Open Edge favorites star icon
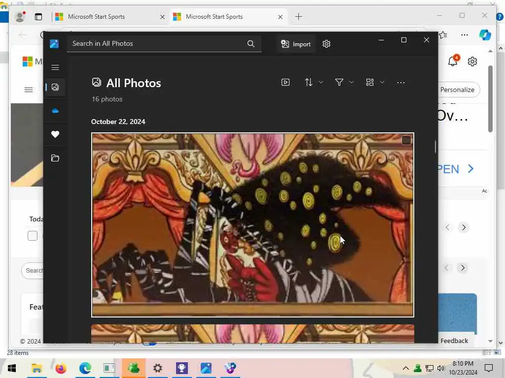Image resolution: width=505 pixels, height=378 pixels. click(443, 35)
